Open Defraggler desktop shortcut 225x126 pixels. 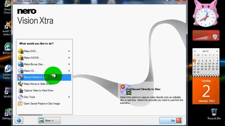(x=7, y=114)
